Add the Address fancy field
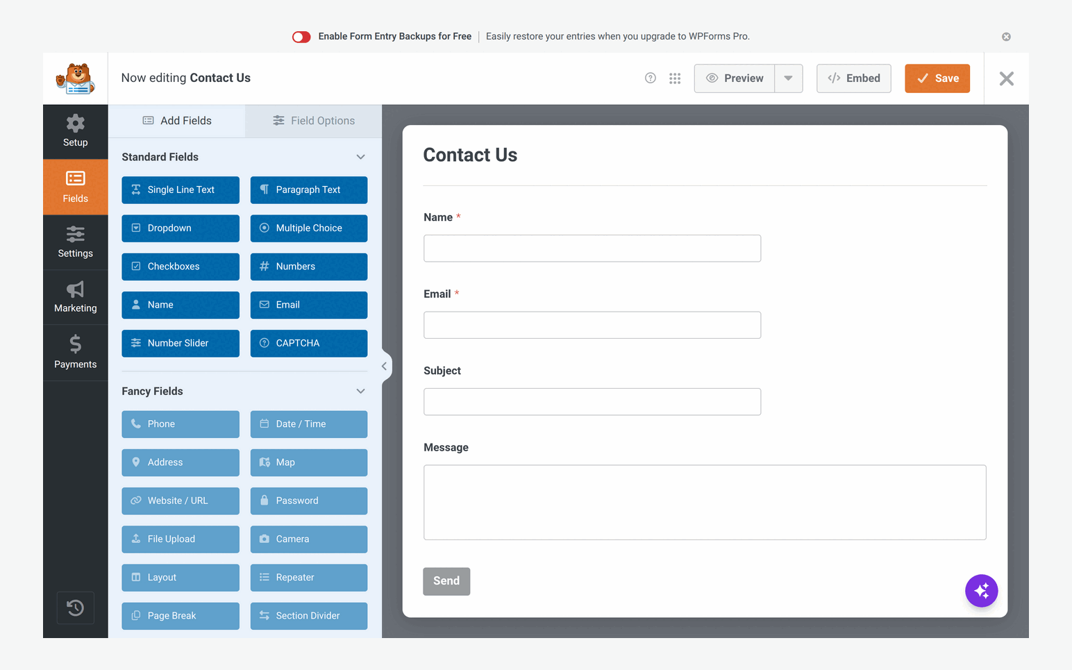Viewport: 1072px width, 670px height. pyautogui.click(x=181, y=462)
